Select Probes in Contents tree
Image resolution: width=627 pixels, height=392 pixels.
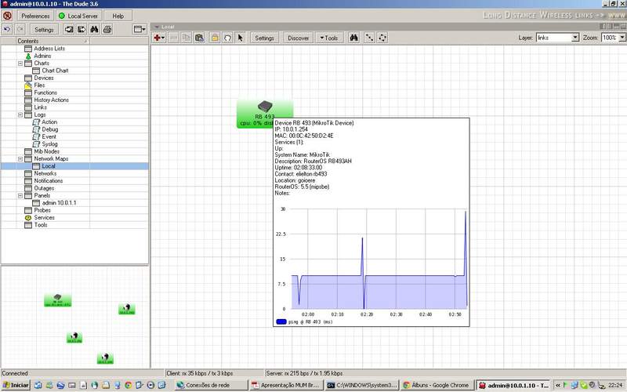pos(42,210)
